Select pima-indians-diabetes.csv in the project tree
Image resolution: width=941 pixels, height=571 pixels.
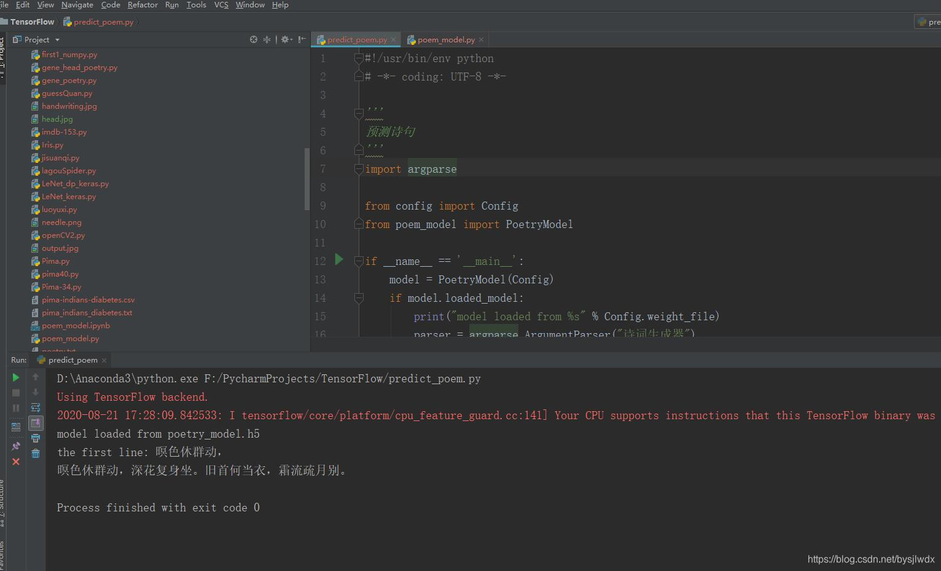click(x=88, y=299)
